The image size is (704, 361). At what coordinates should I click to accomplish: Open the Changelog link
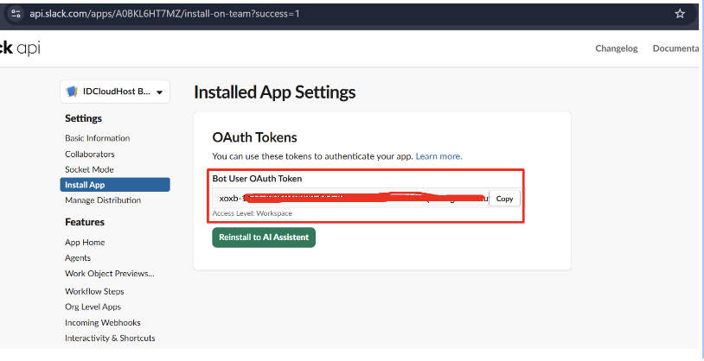point(617,48)
